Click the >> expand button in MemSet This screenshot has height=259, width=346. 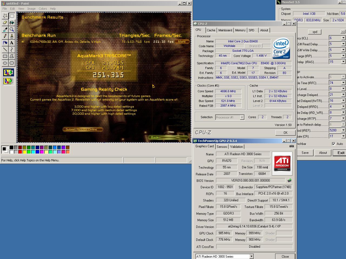coord(343,32)
